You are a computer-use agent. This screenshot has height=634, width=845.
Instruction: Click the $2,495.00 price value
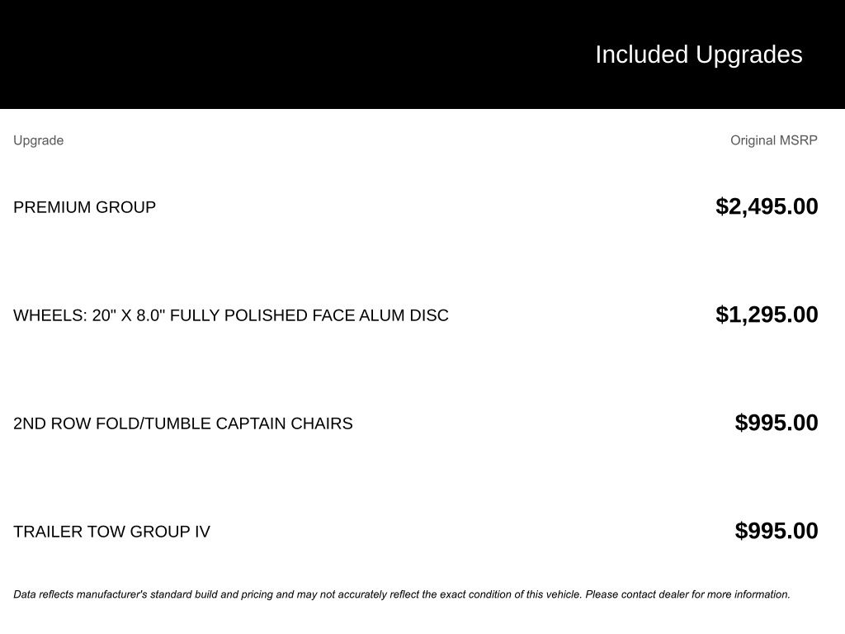pyautogui.click(x=767, y=206)
